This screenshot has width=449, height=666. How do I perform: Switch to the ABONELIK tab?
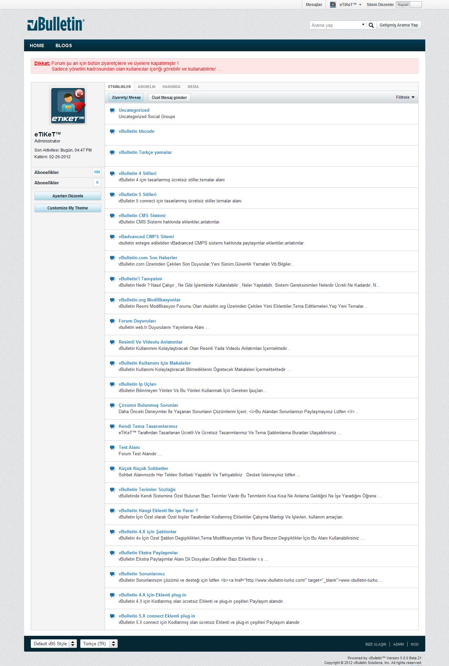pos(146,87)
